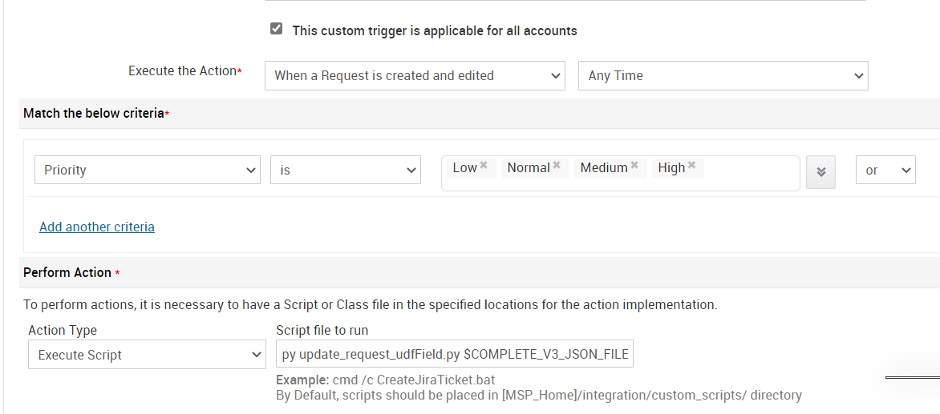The height and width of the screenshot is (414, 940).
Task: Select the High tag text
Action: 671,167
